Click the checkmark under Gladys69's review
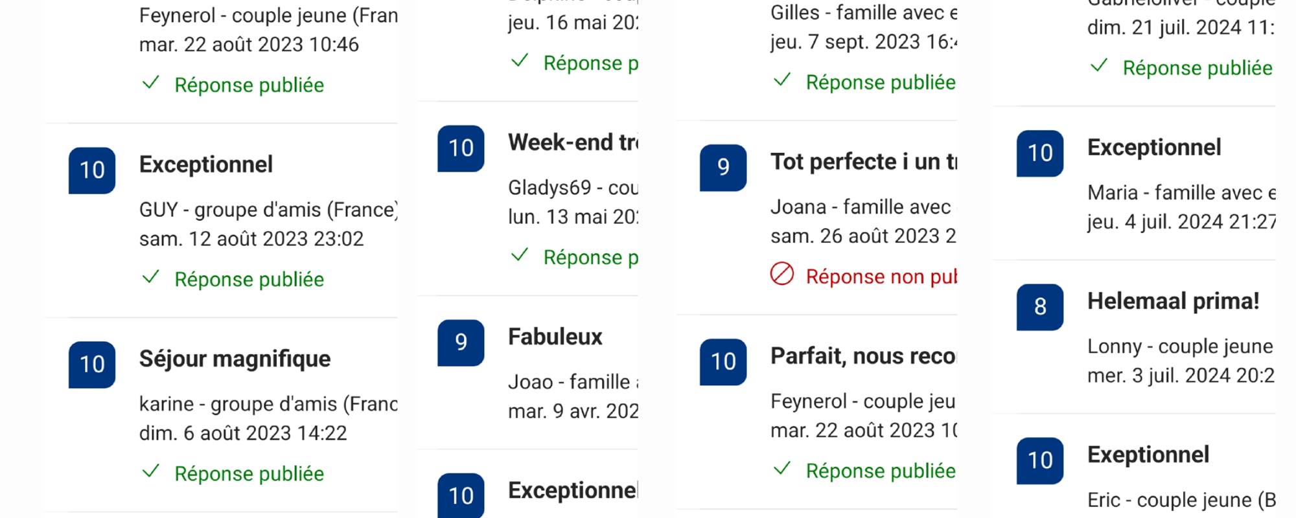The image size is (1296, 518). [520, 255]
